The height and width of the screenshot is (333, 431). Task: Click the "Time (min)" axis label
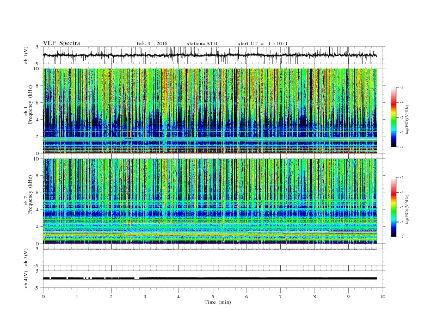click(218, 302)
